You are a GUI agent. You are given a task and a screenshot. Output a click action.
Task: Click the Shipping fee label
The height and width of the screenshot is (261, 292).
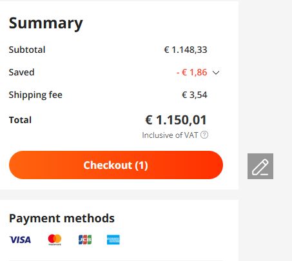(35, 95)
